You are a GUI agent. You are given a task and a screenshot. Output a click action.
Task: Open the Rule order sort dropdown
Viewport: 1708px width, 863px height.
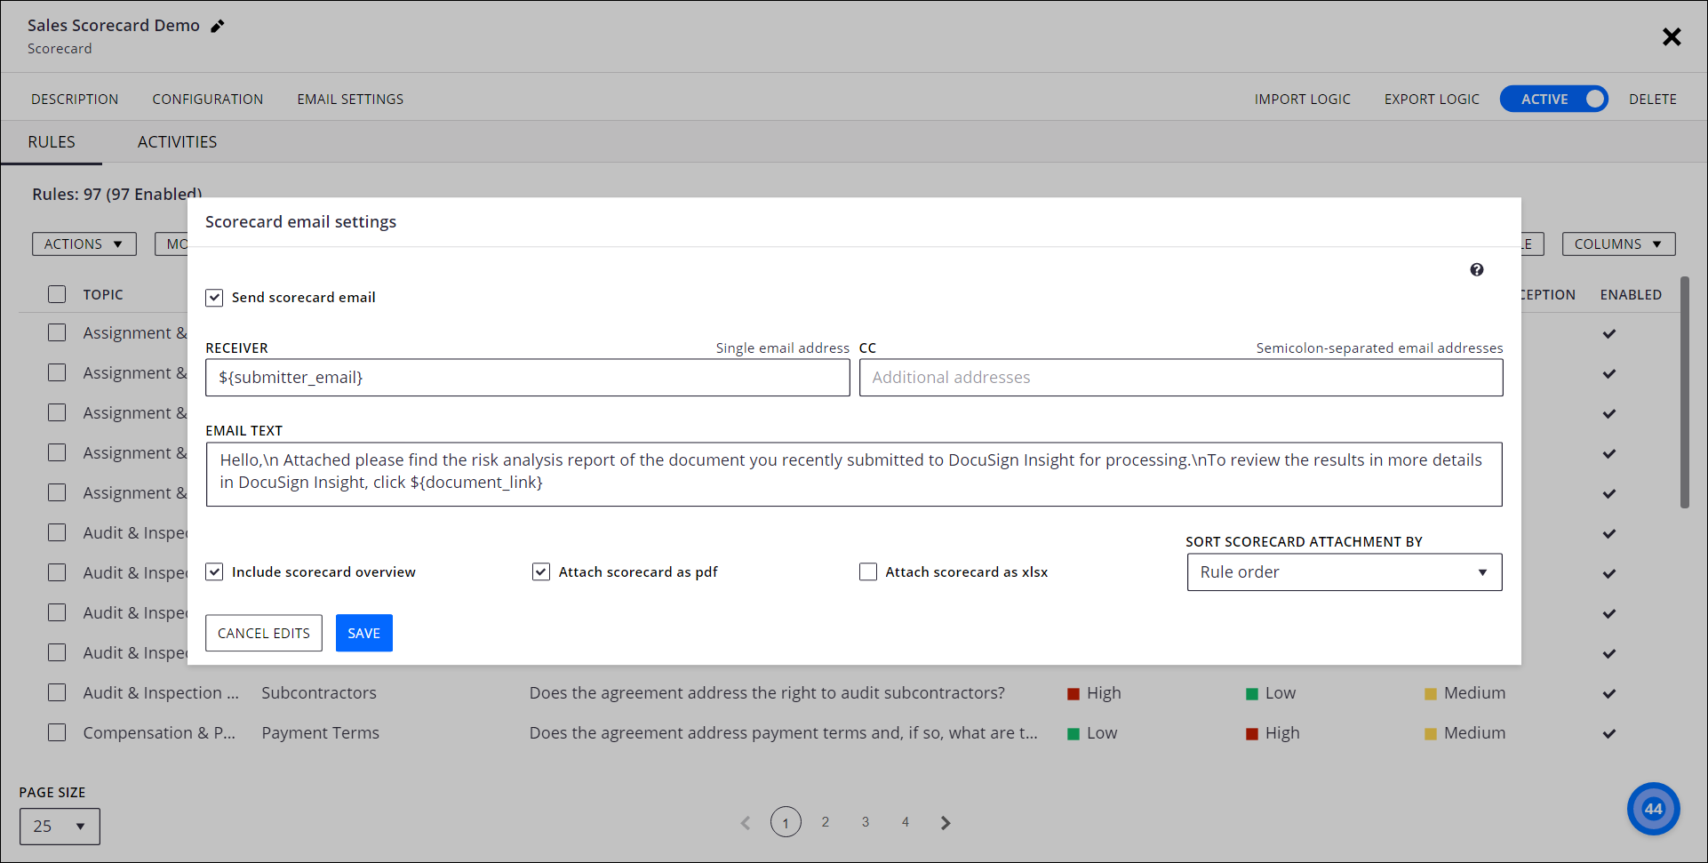tap(1345, 572)
